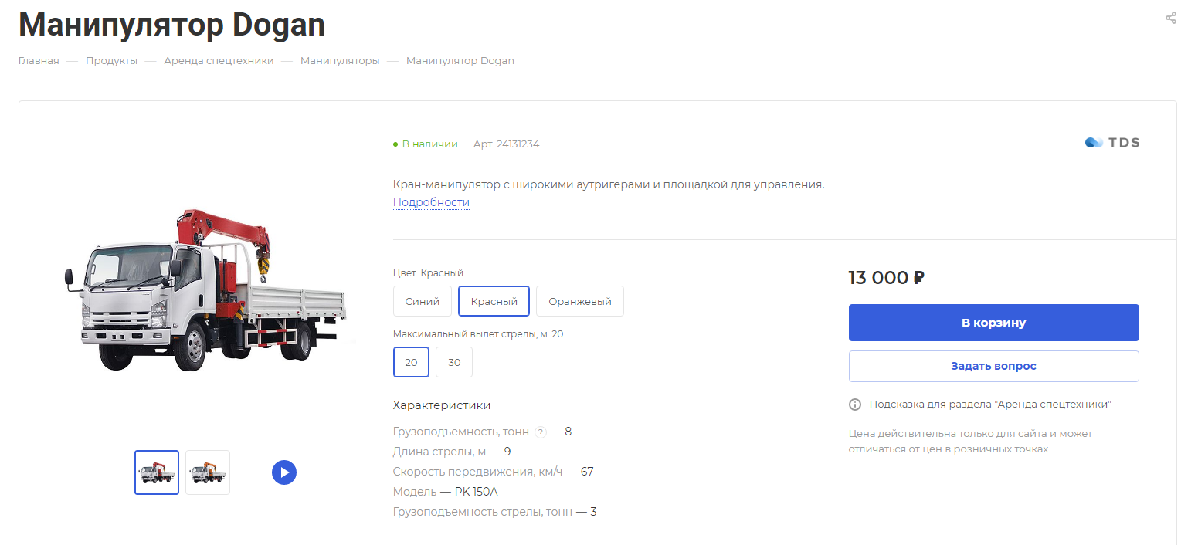Click the price 13 000 ₽
1198x545 pixels.
click(886, 278)
